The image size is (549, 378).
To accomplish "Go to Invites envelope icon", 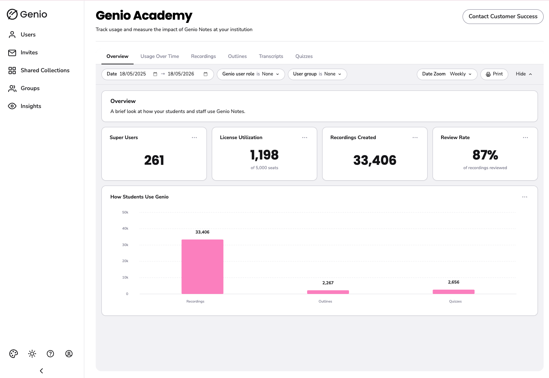I will coord(12,53).
